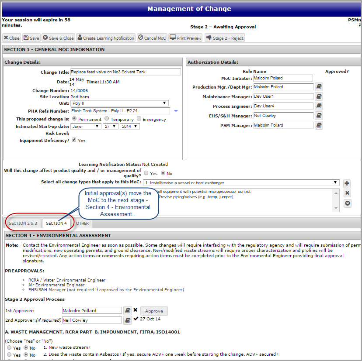
Task: Tick the Emergency checkbox
Action: click(x=139, y=119)
